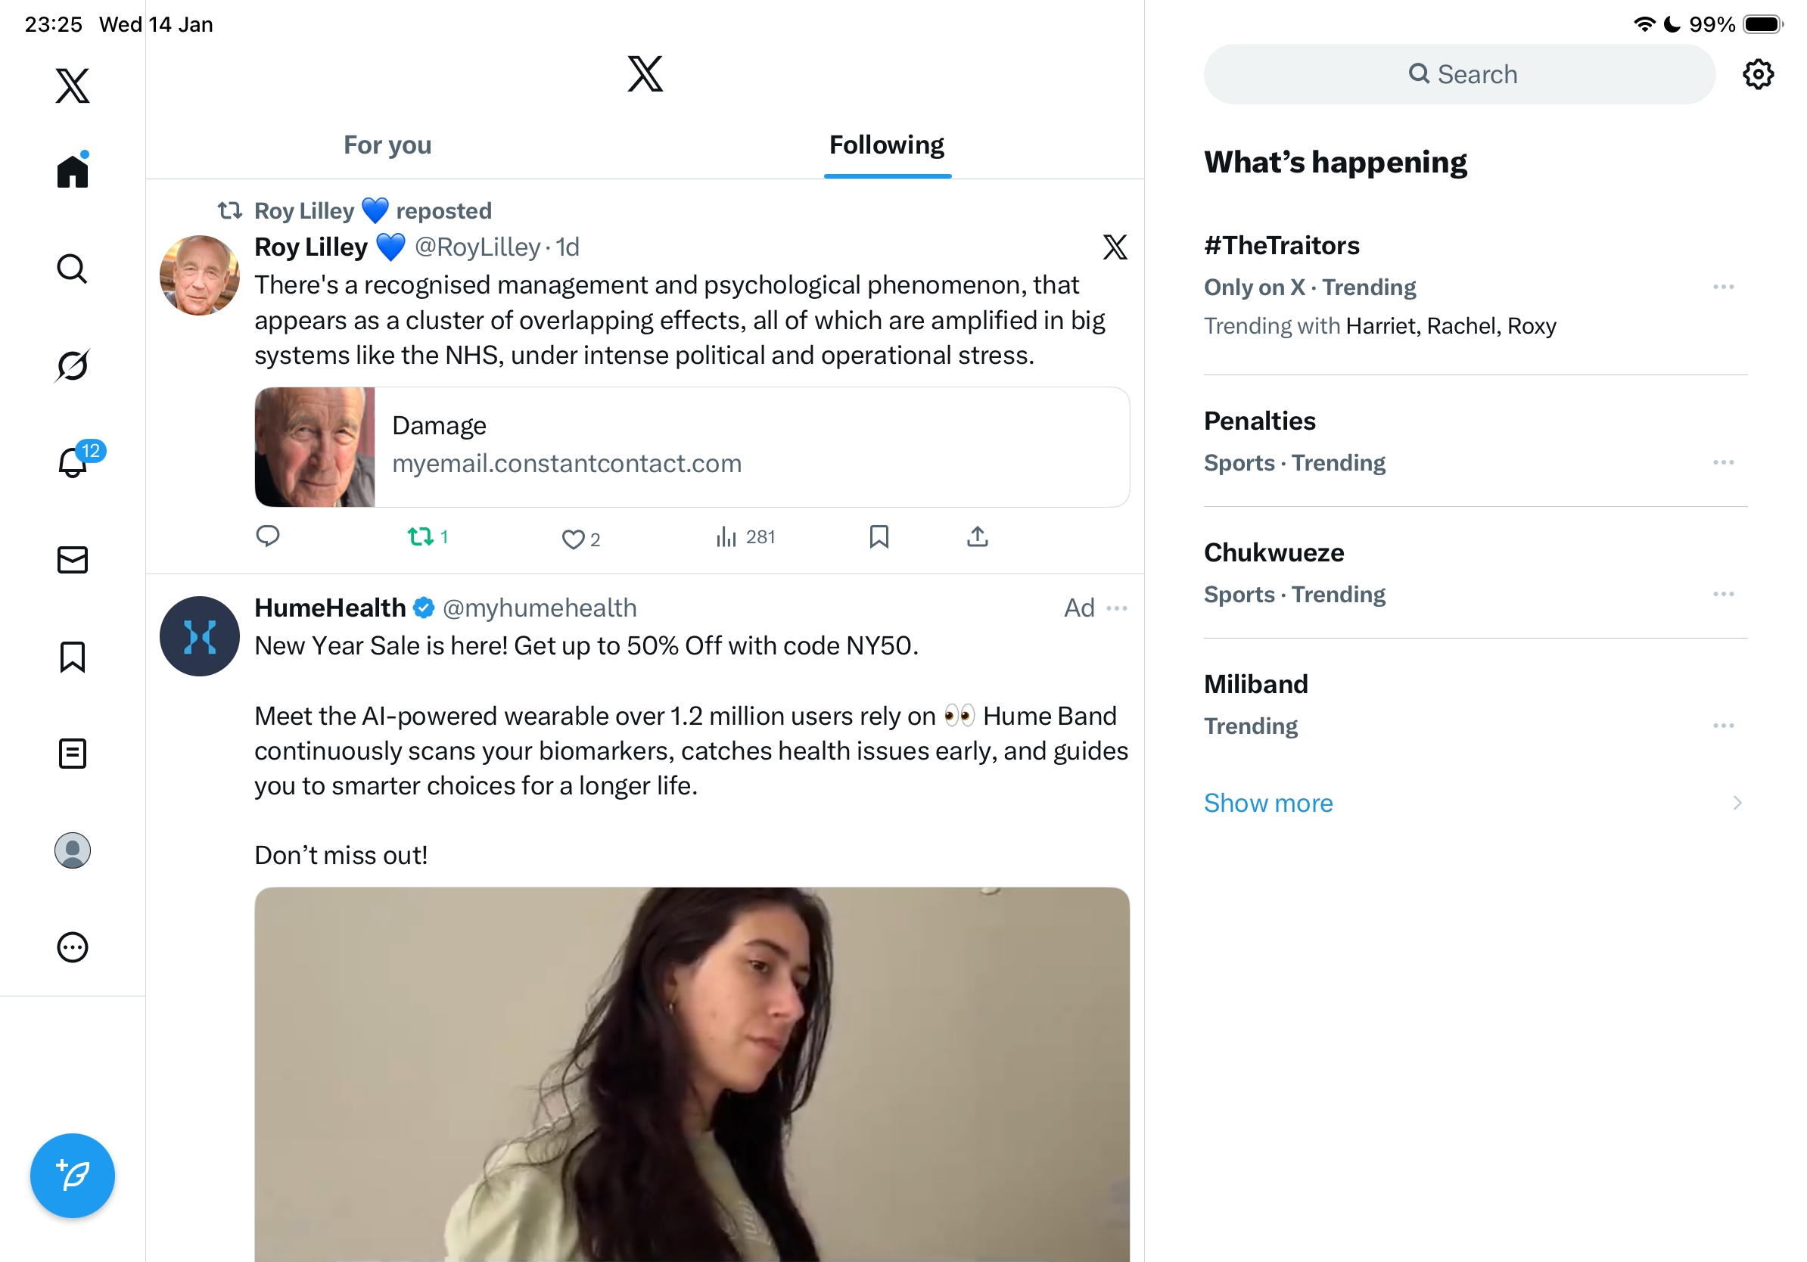Open notifications bell with 12 badge
Viewport: 1807px width, 1262px height.
[x=73, y=462]
